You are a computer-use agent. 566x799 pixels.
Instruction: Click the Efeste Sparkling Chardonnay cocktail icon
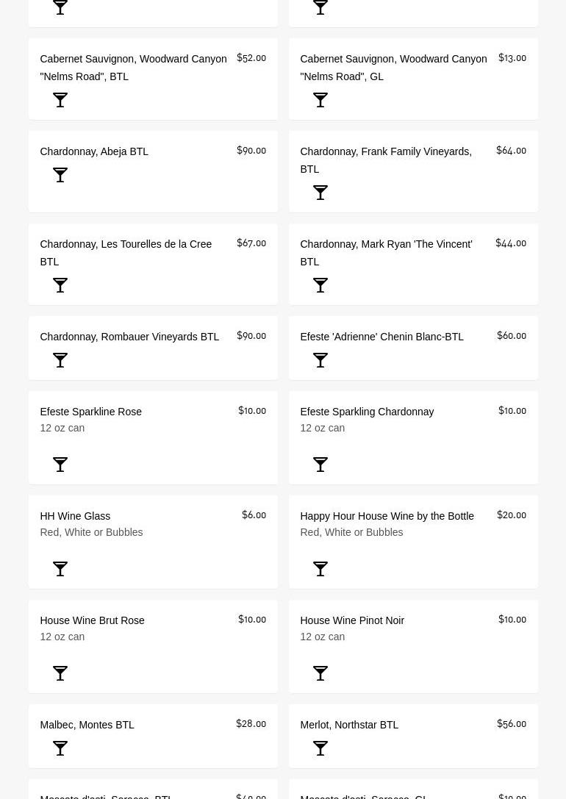(320, 465)
